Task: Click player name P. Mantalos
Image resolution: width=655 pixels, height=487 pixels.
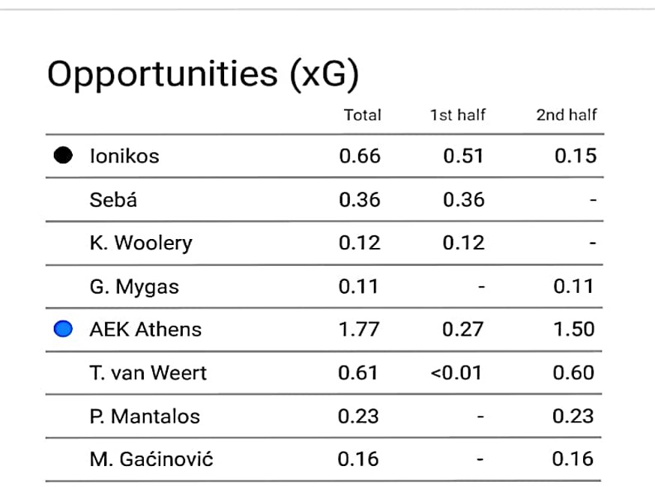Action: pyautogui.click(x=145, y=416)
